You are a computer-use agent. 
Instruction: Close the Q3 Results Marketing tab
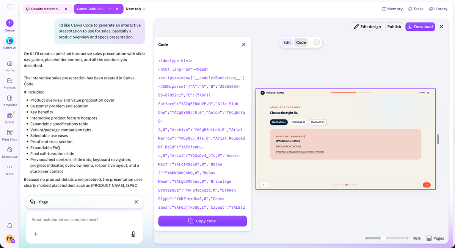coord(66,9)
